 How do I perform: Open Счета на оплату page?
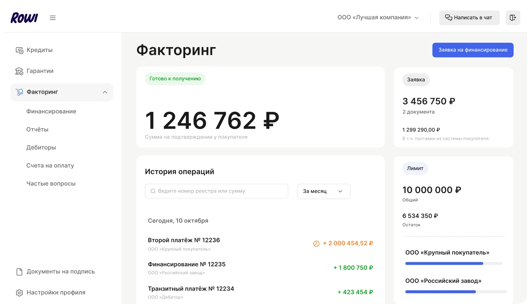click(x=50, y=166)
